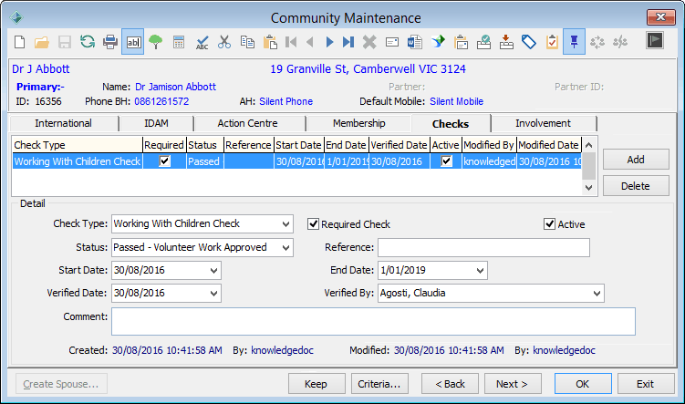Switch to the Involvement tab

(x=543, y=124)
